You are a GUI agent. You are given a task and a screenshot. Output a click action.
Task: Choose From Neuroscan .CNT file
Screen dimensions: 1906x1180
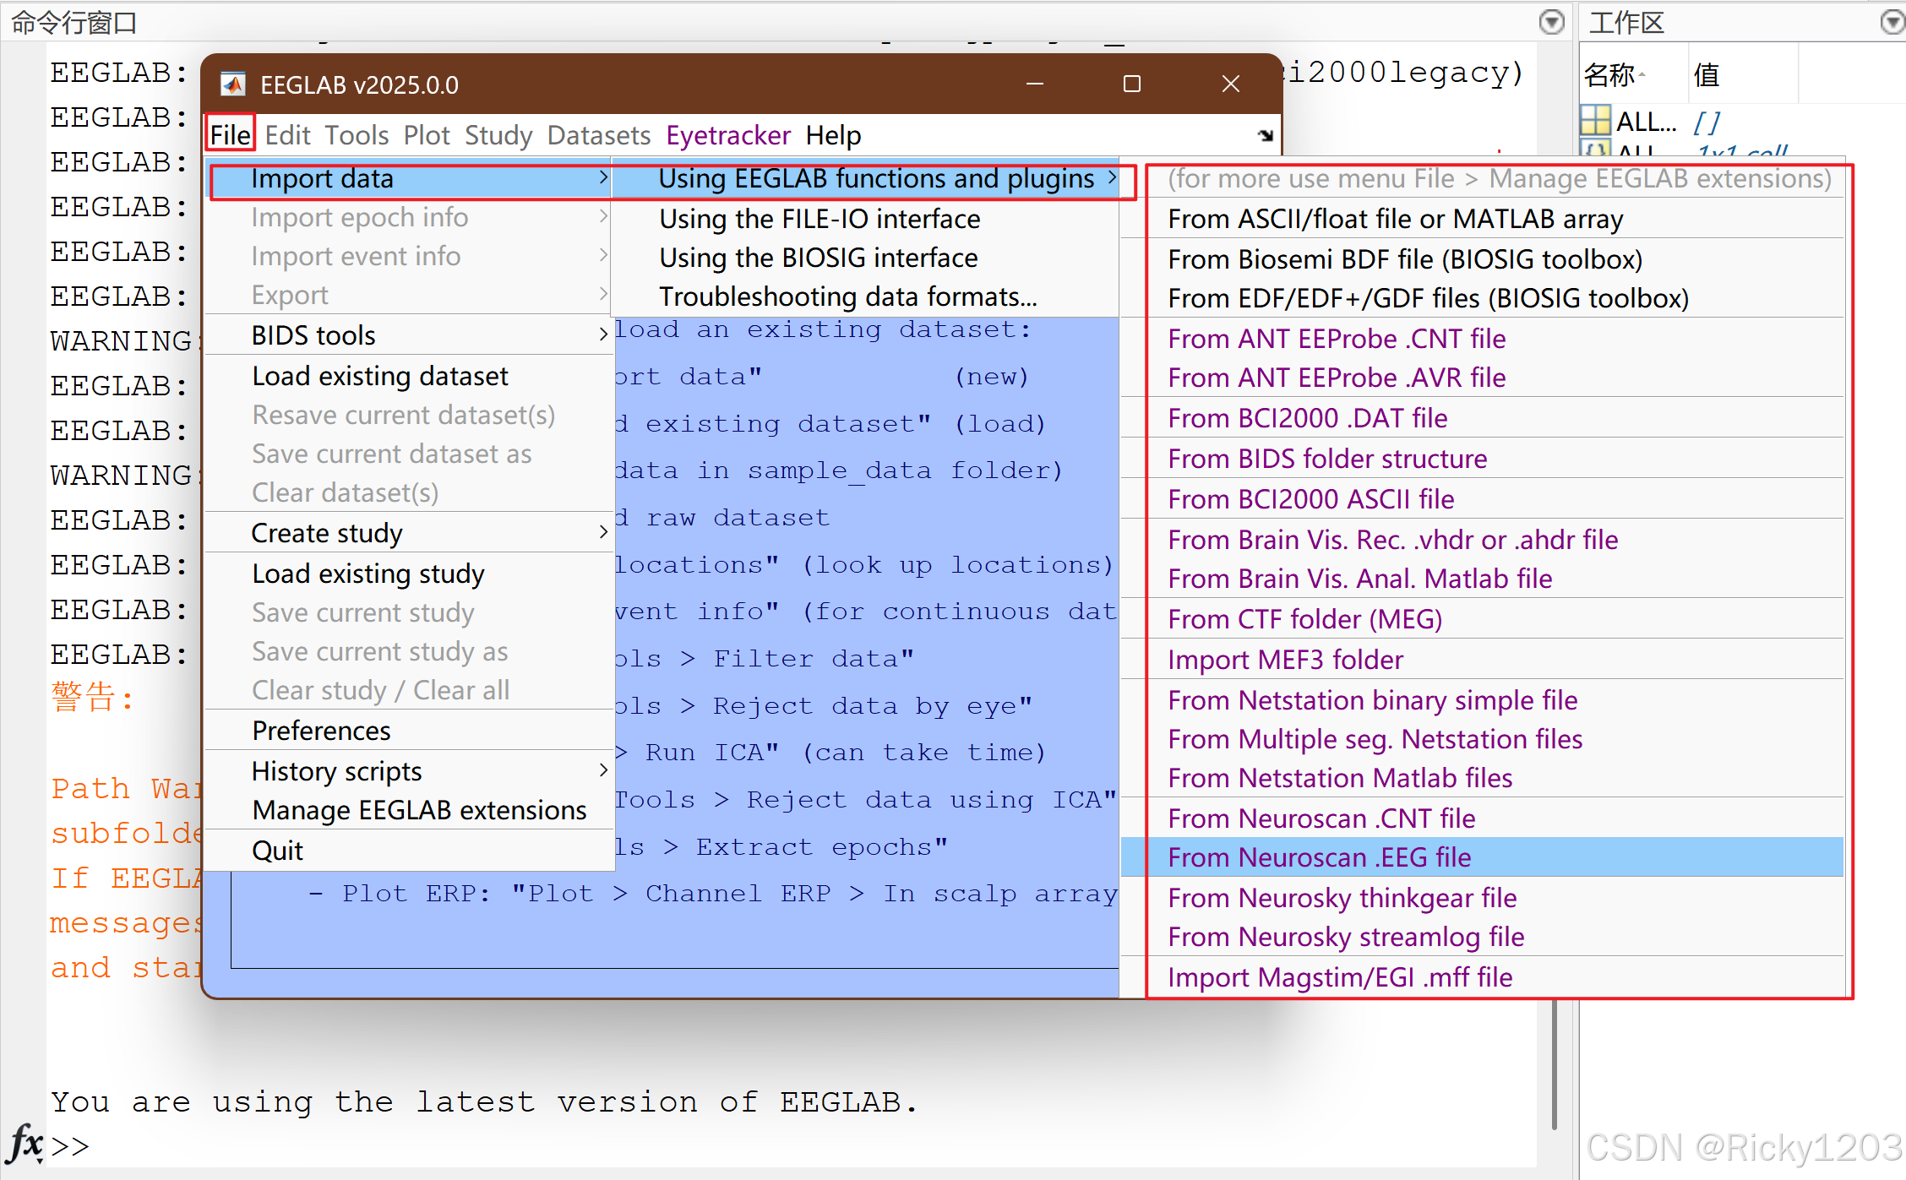coord(1321,818)
